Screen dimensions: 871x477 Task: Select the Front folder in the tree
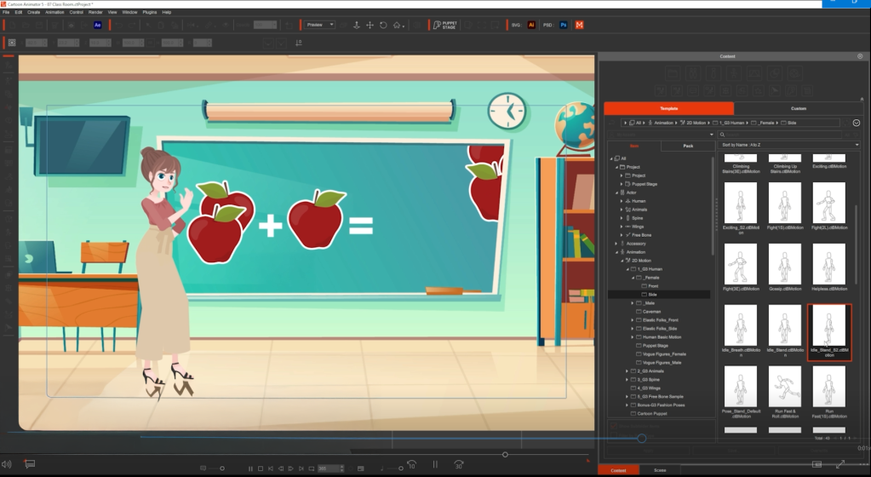click(653, 286)
